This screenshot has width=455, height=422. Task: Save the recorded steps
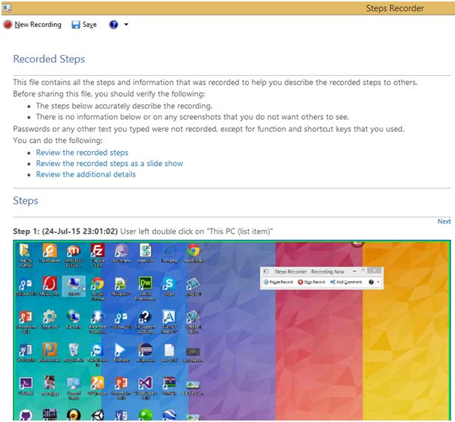[x=84, y=25]
